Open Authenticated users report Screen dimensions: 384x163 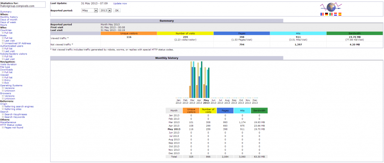pyautogui.click(x=12, y=46)
